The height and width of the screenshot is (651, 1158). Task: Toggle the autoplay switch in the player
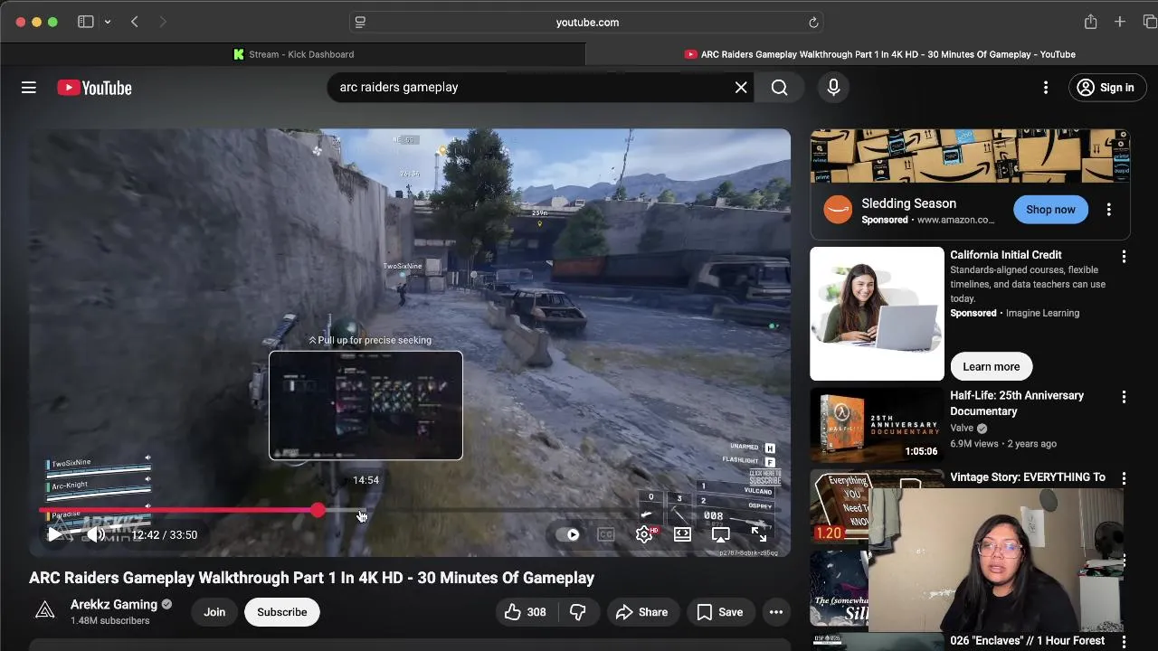567,534
